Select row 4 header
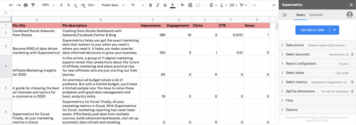 (6, 66)
